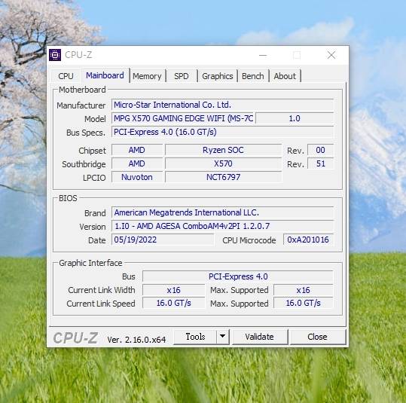Switch to the SPD tab
The width and height of the screenshot is (406, 403).
[182, 76]
